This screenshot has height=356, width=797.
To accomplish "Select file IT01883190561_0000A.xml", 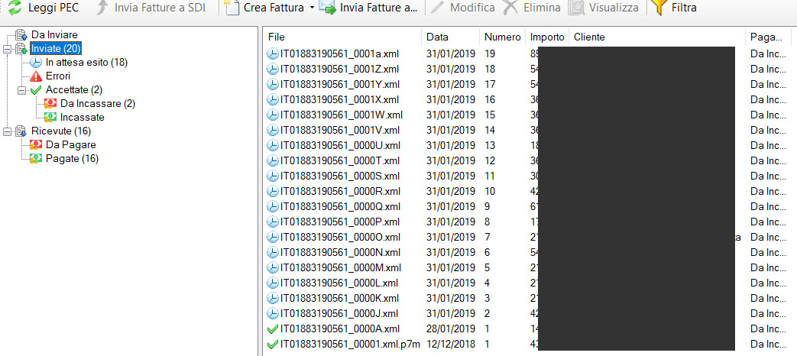I will coord(339,328).
